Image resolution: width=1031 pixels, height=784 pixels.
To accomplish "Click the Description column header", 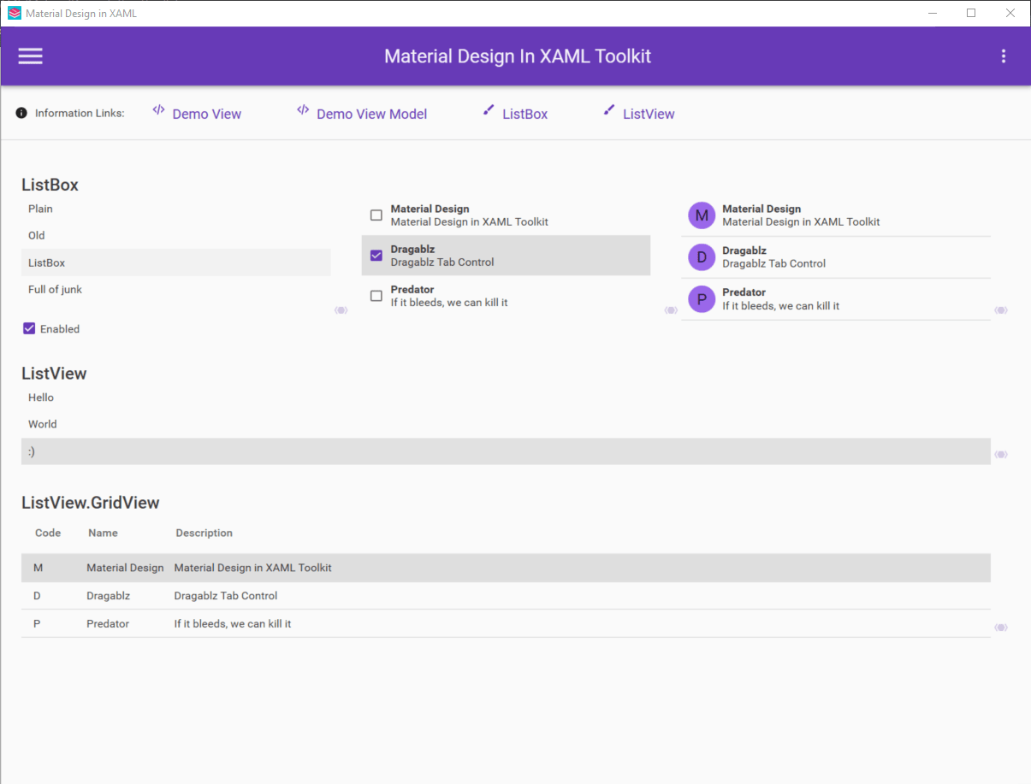I will coord(204,533).
